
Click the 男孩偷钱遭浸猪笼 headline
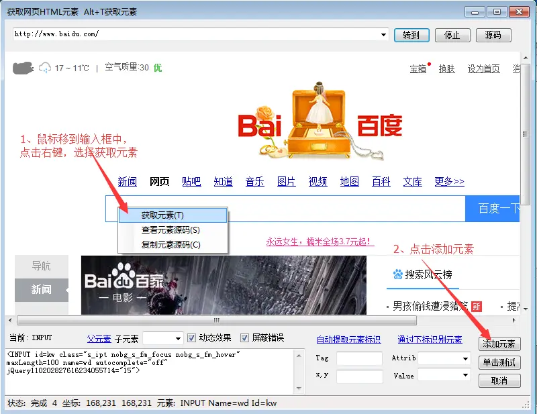pos(430,306)
